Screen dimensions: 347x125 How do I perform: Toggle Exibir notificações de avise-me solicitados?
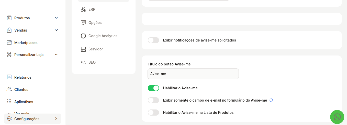tap(153, 40)
